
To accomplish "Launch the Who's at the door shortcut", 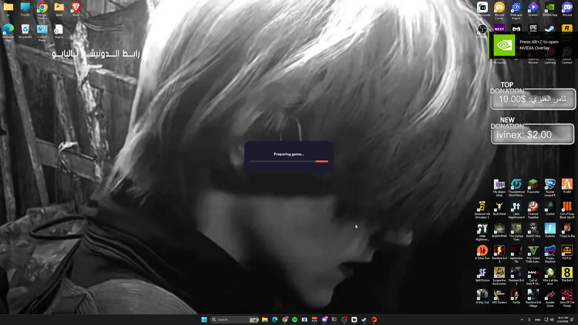I will tap(550, 276).
